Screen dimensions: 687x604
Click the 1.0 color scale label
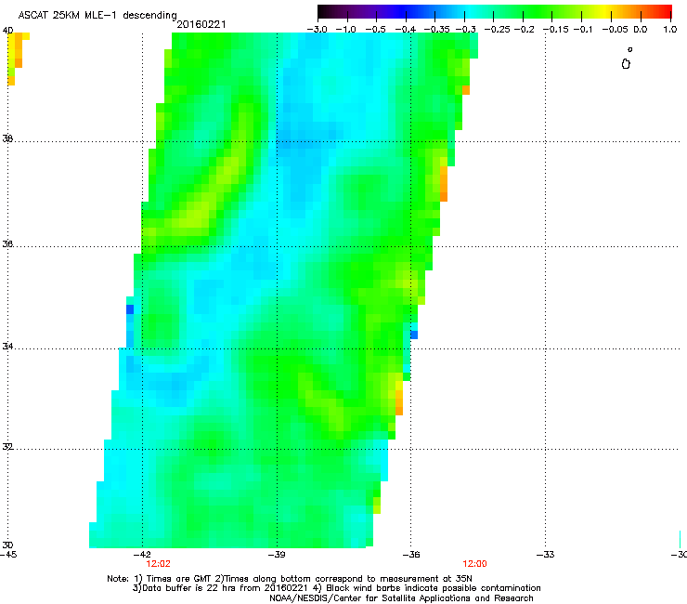coord(670,30)
